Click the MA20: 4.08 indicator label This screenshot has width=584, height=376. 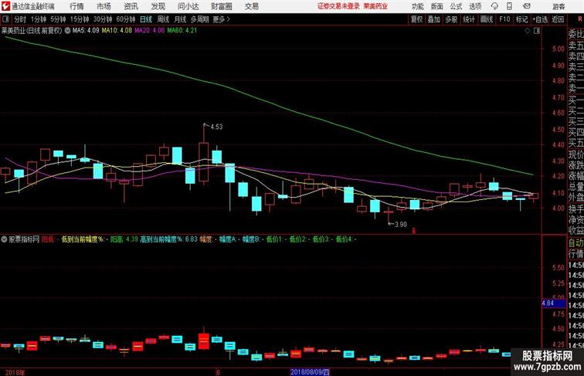(149, 31)
